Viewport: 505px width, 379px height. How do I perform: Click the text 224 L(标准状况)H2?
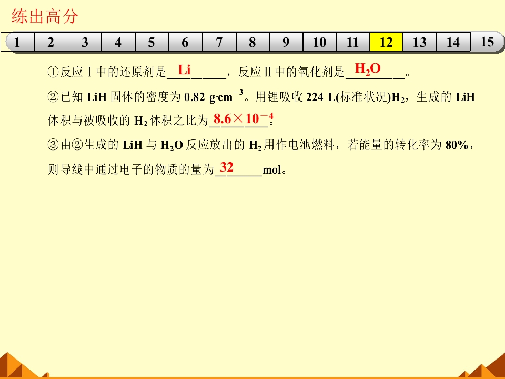pyautogui.click(x=355, y=97)
